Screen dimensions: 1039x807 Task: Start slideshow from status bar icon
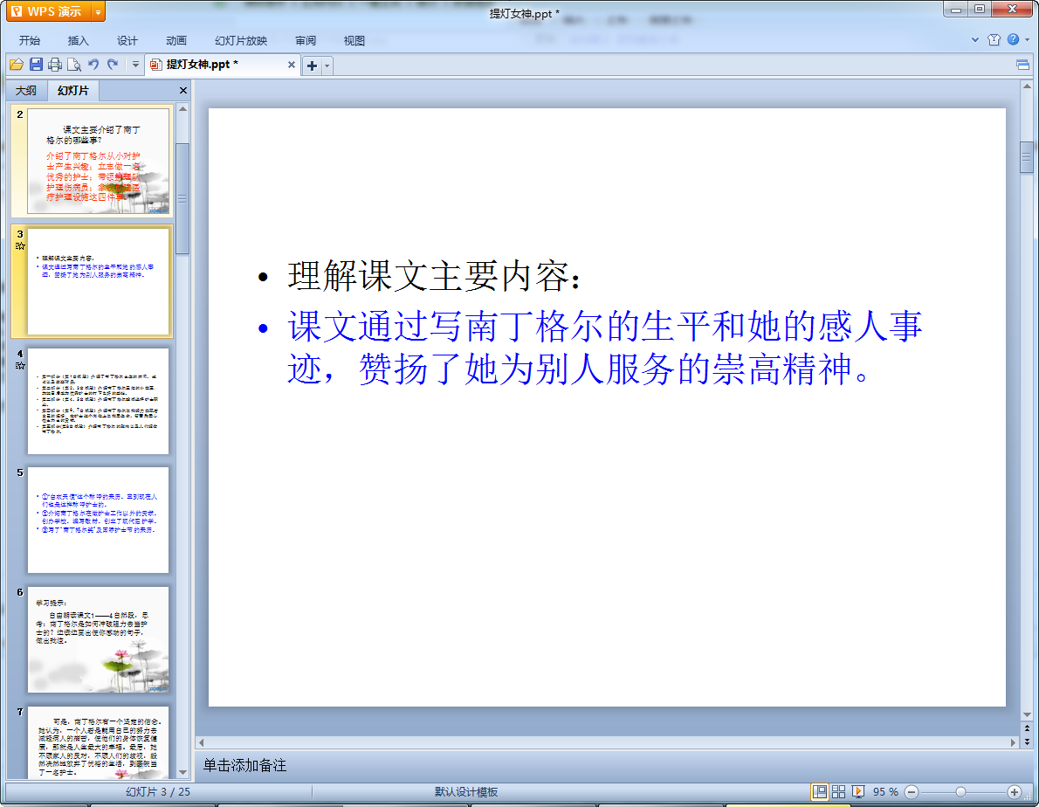(x=858, y=792)
